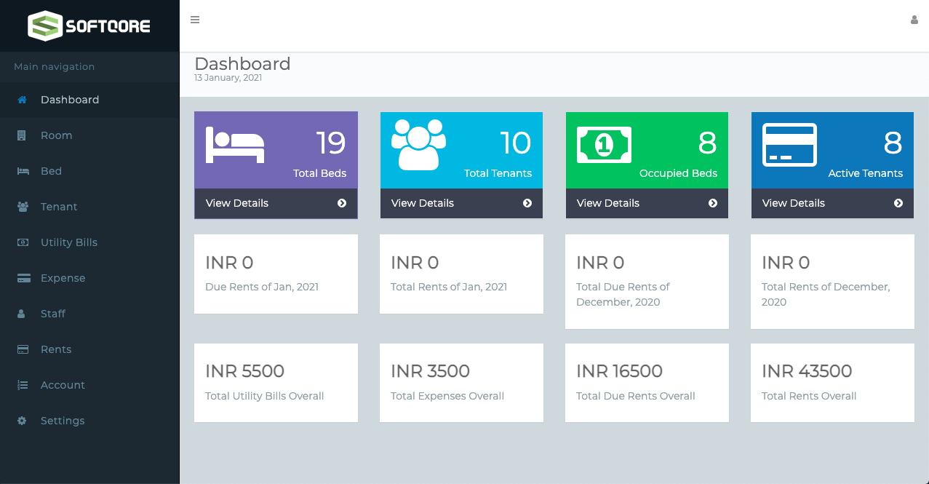Click the INR 16500 due rents amount
The image size is (929, 484).
point(619,371)
